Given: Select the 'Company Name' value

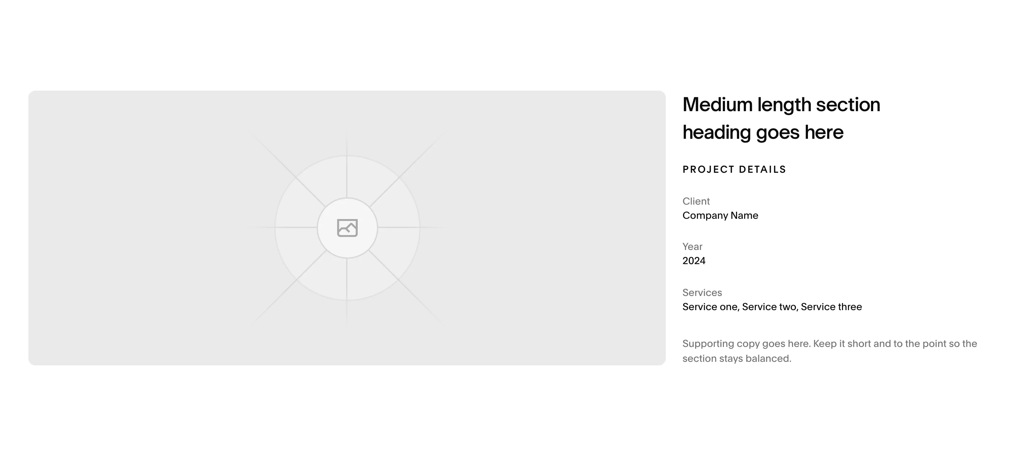Looking at the screenshot, I should coord(720,215).
